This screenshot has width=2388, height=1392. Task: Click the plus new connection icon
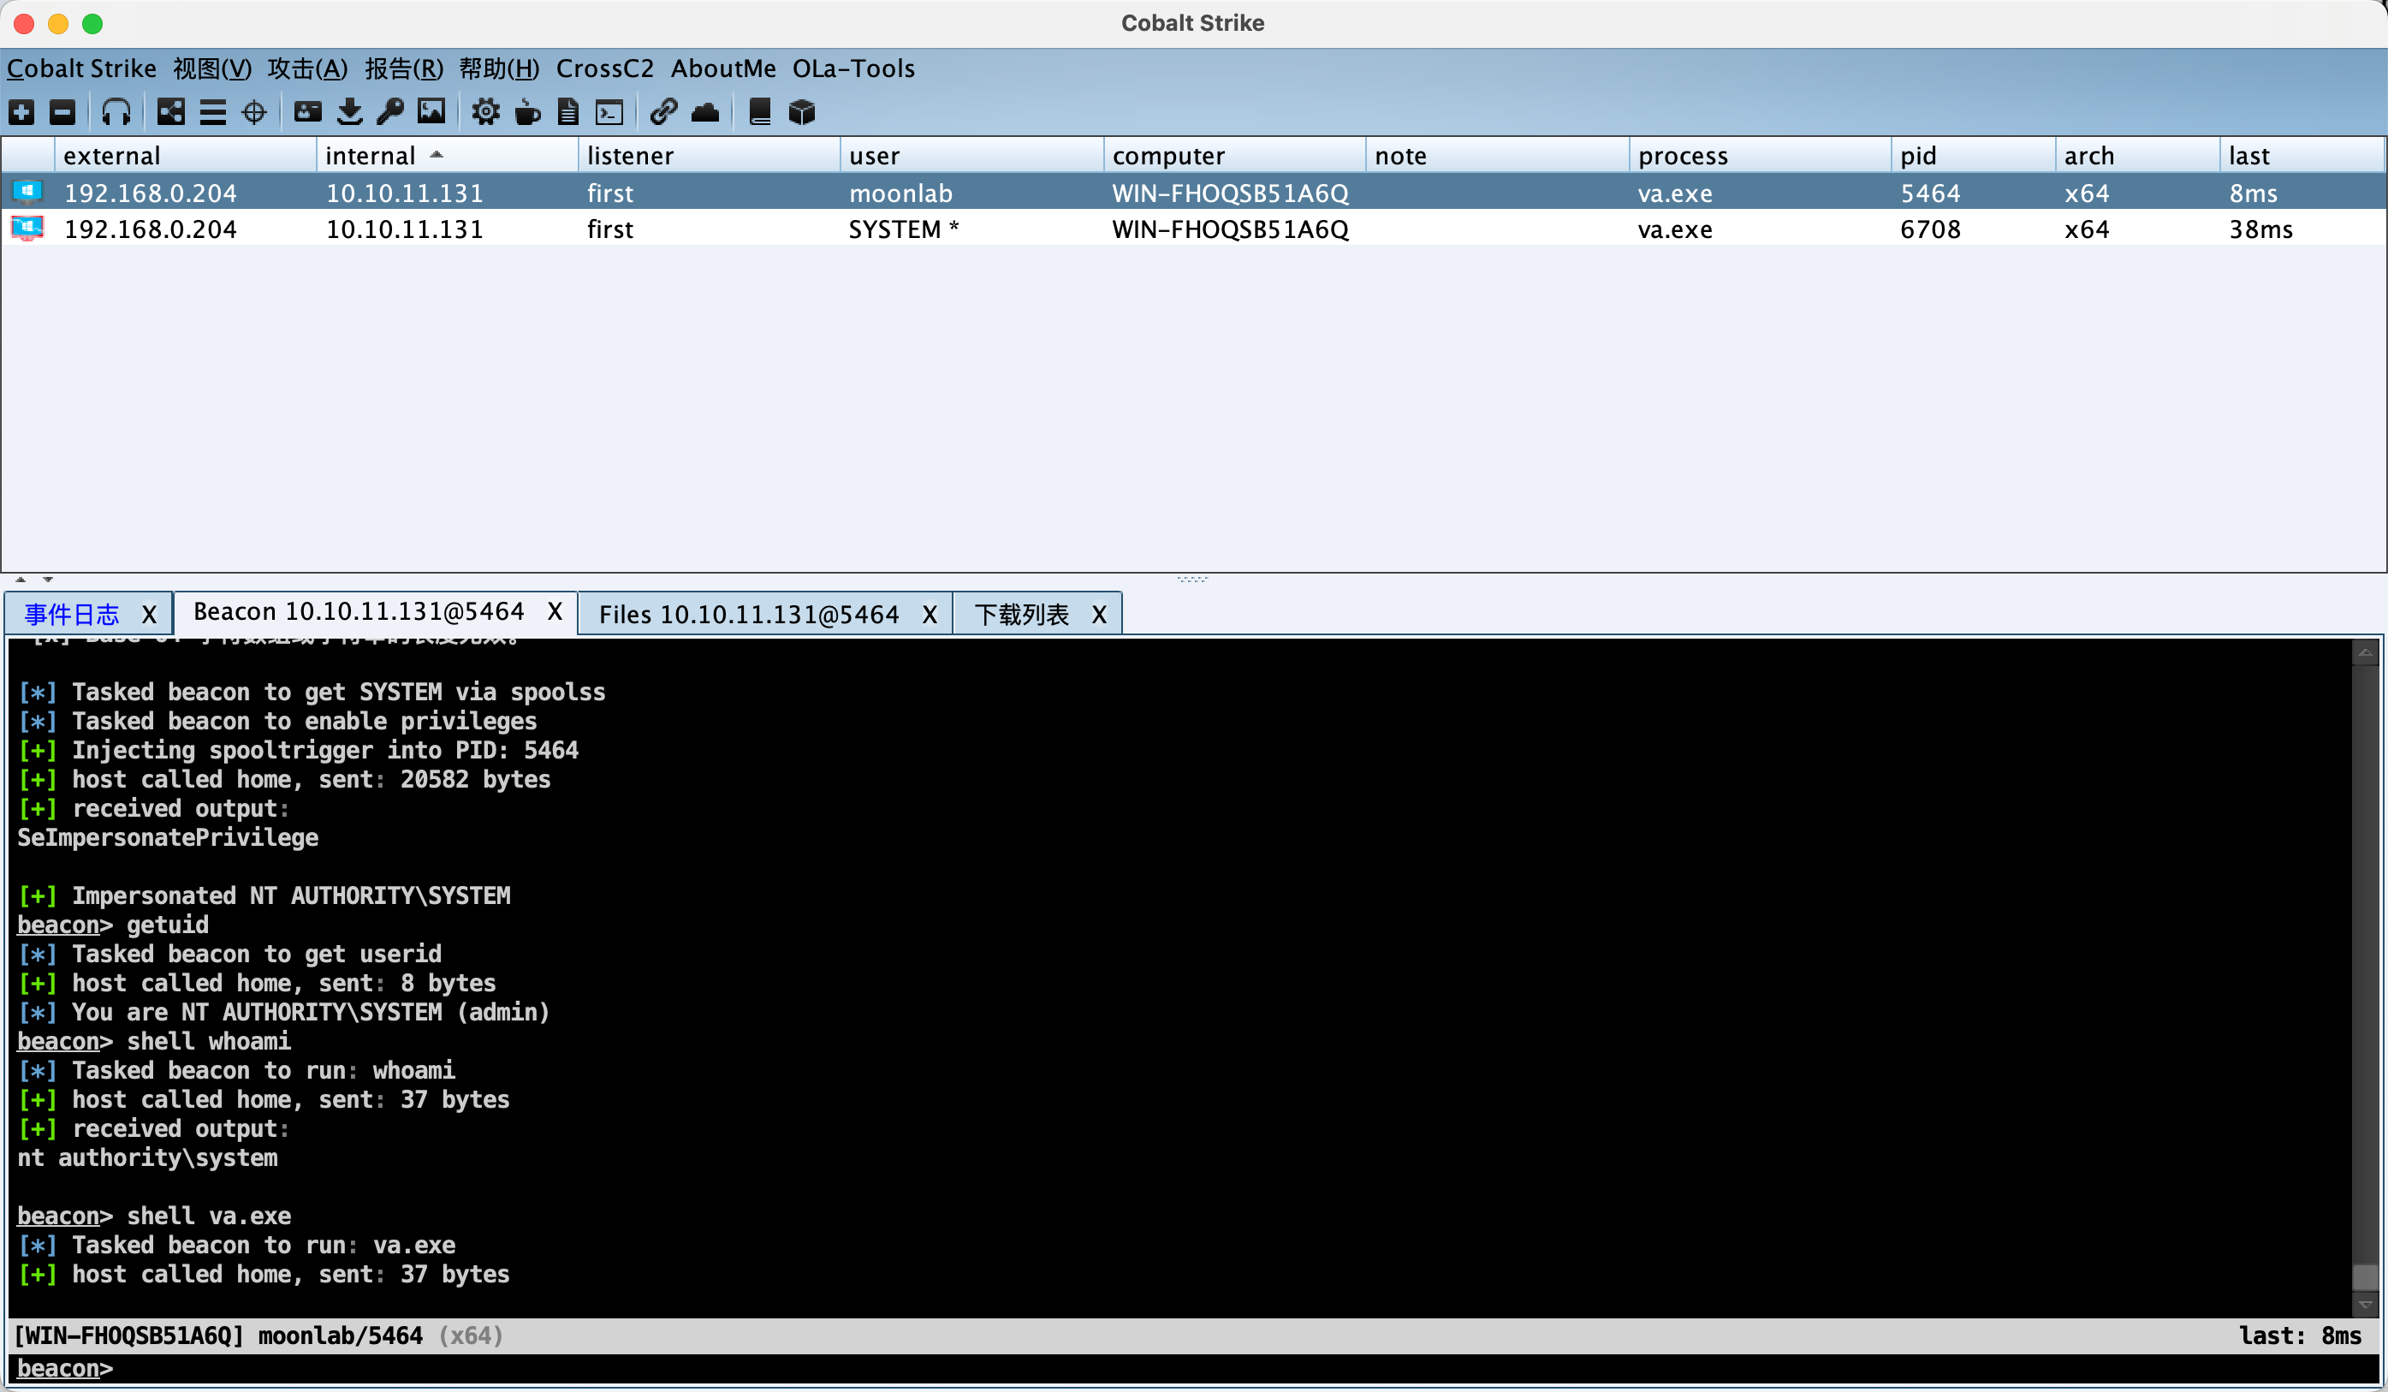(x=21, y=112)
